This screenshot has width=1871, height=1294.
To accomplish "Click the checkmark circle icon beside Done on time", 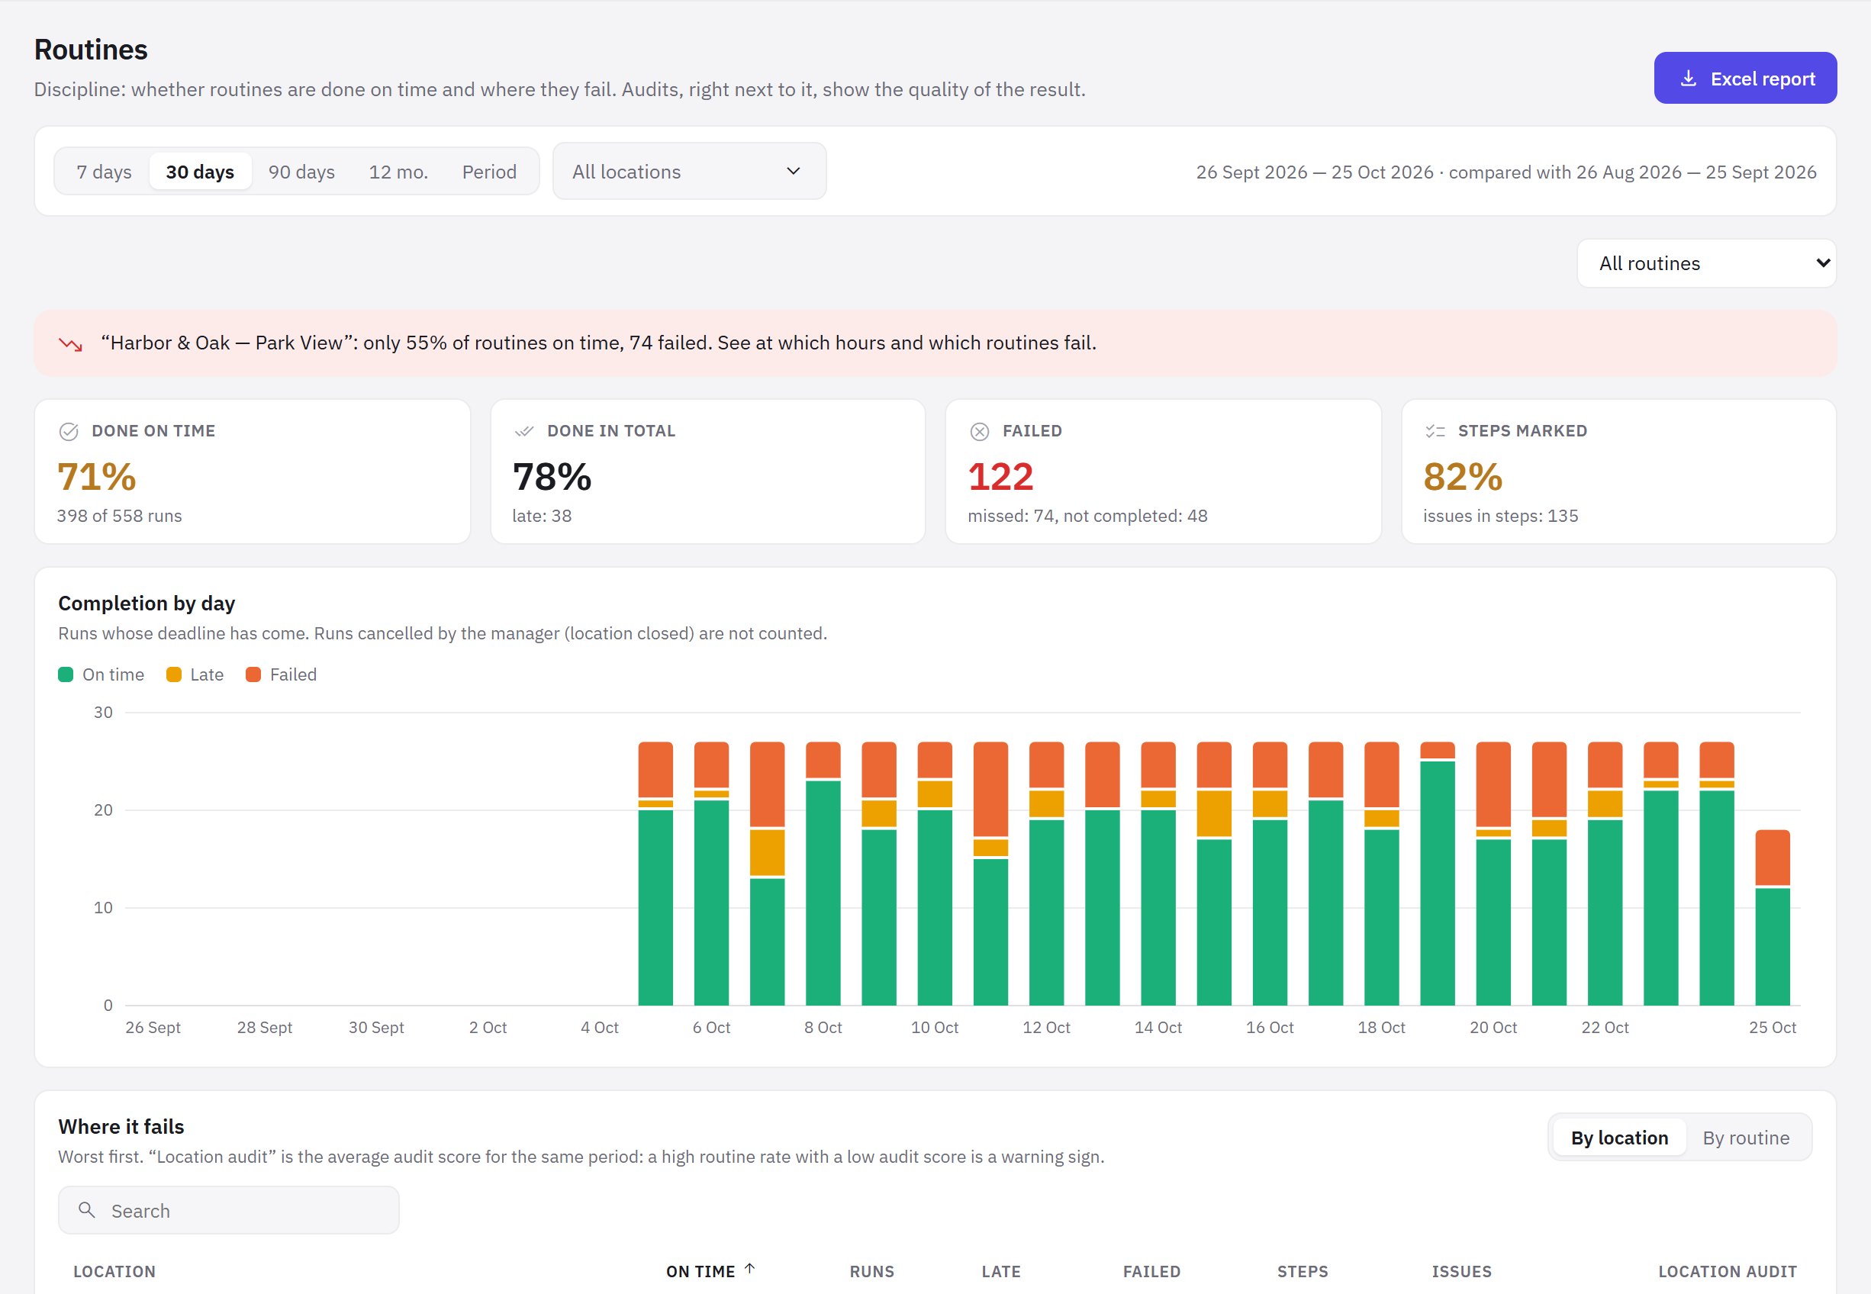I will click(x=69, y=431).
